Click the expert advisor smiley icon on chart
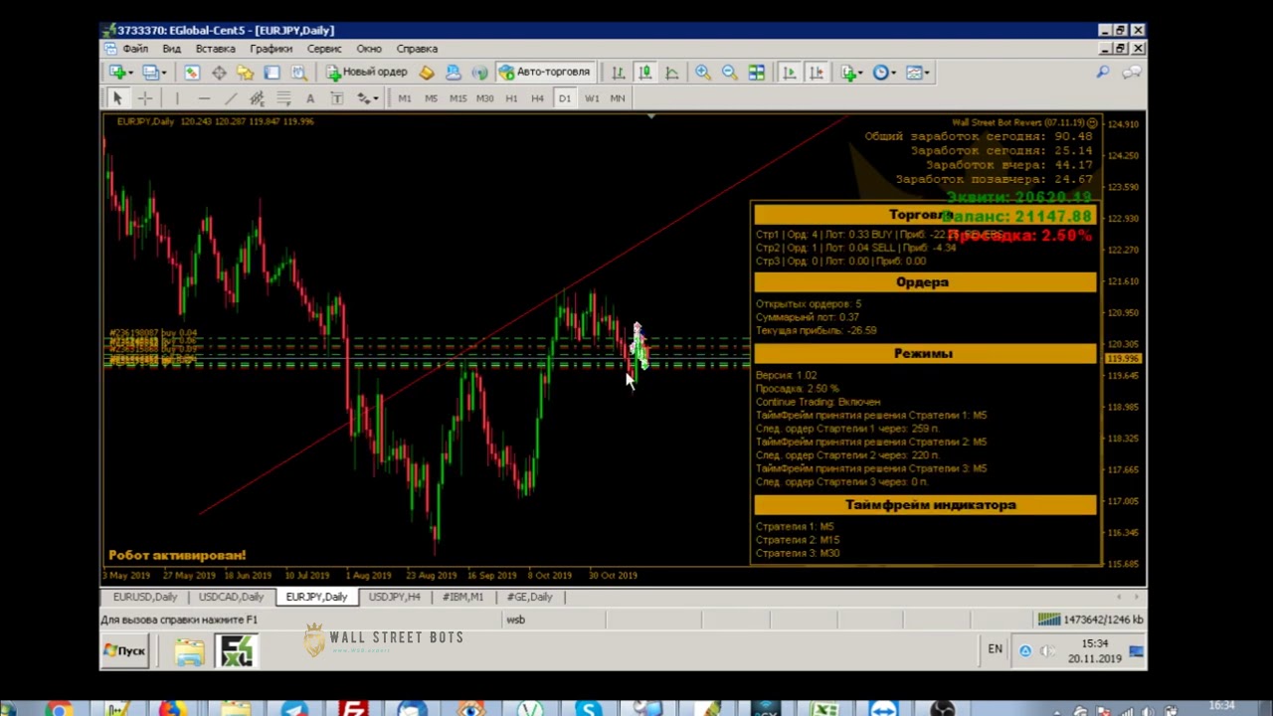The height and width of the screenshot is (716, 1273). pos(1092,123)
